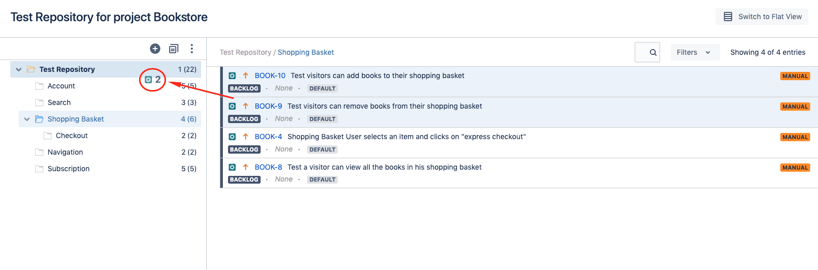Image resolution: width=818 pixels, height=270 pixels.
Task: Open the three-dot more actions menu
Action: 192,49
